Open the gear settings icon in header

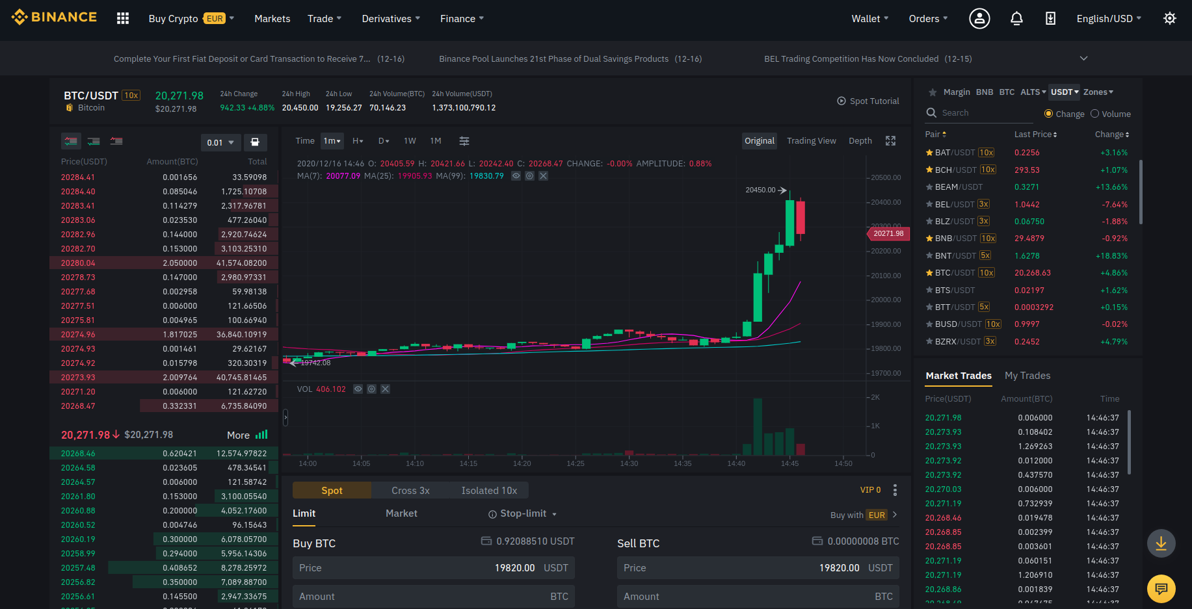point(1169,18)
